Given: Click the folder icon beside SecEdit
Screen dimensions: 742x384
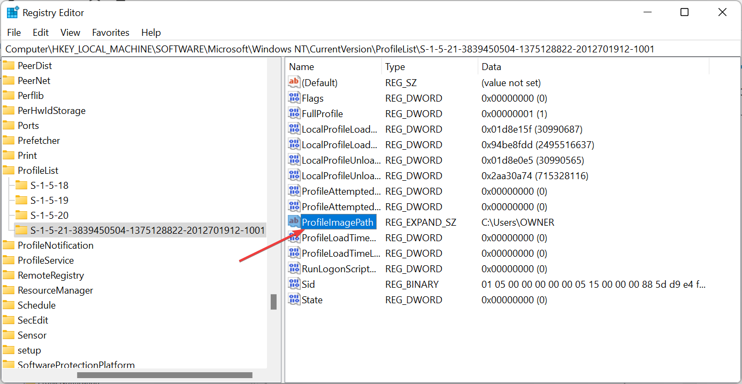Looking at the screenshot, I should click(9, 320).
